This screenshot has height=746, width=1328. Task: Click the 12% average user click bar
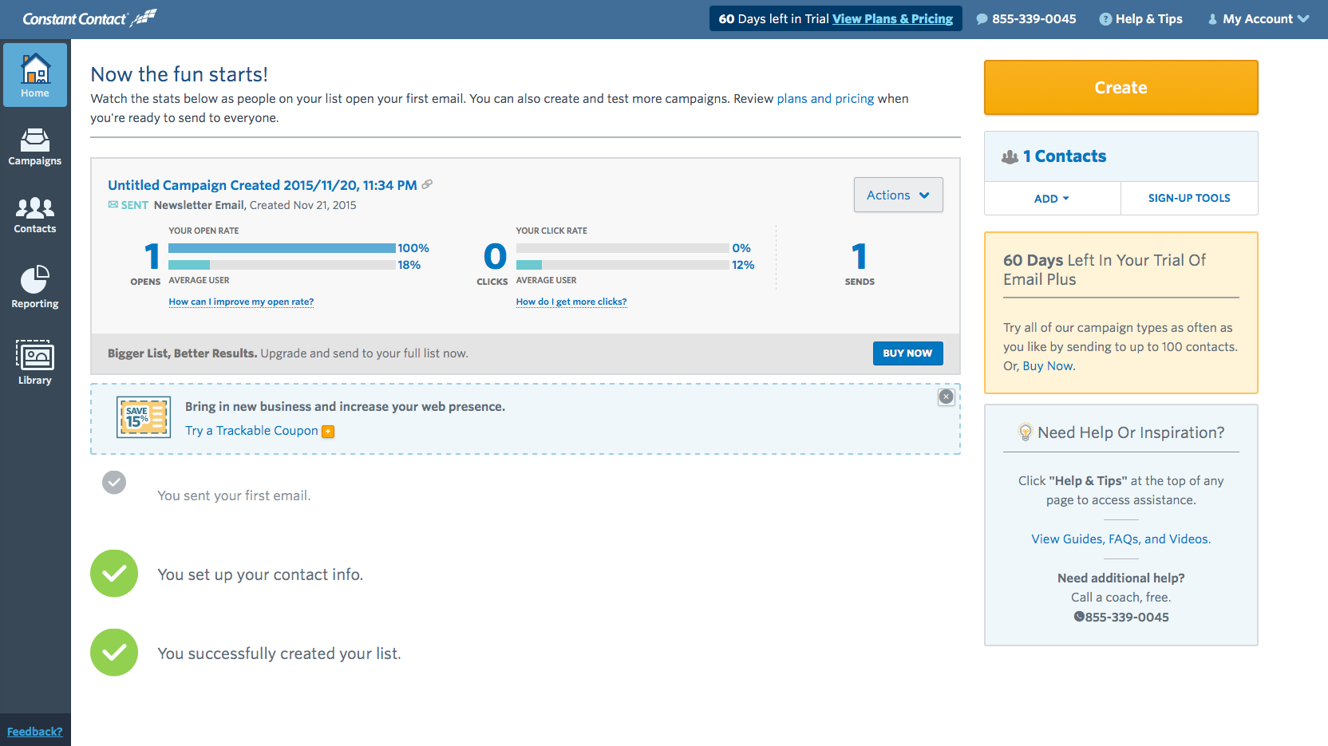622,265
